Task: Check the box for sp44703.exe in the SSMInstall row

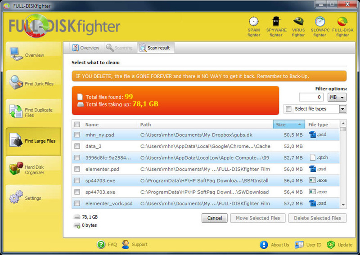Action: (77, 181)
